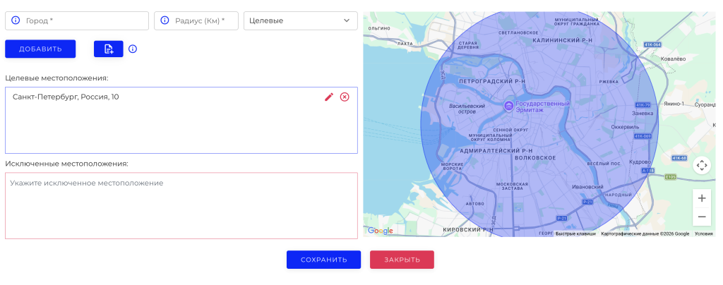
Task: Click the info icon in the radius field
Action: click(165, 20)
